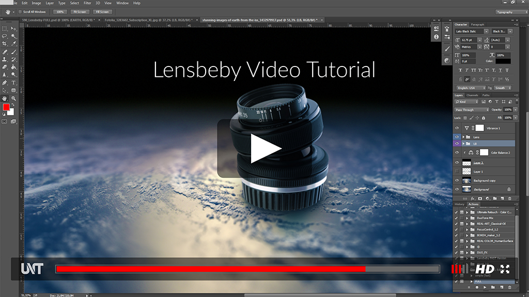Toggle HD quality on the video player
529x297 pixels.
[x=485, y=269]
